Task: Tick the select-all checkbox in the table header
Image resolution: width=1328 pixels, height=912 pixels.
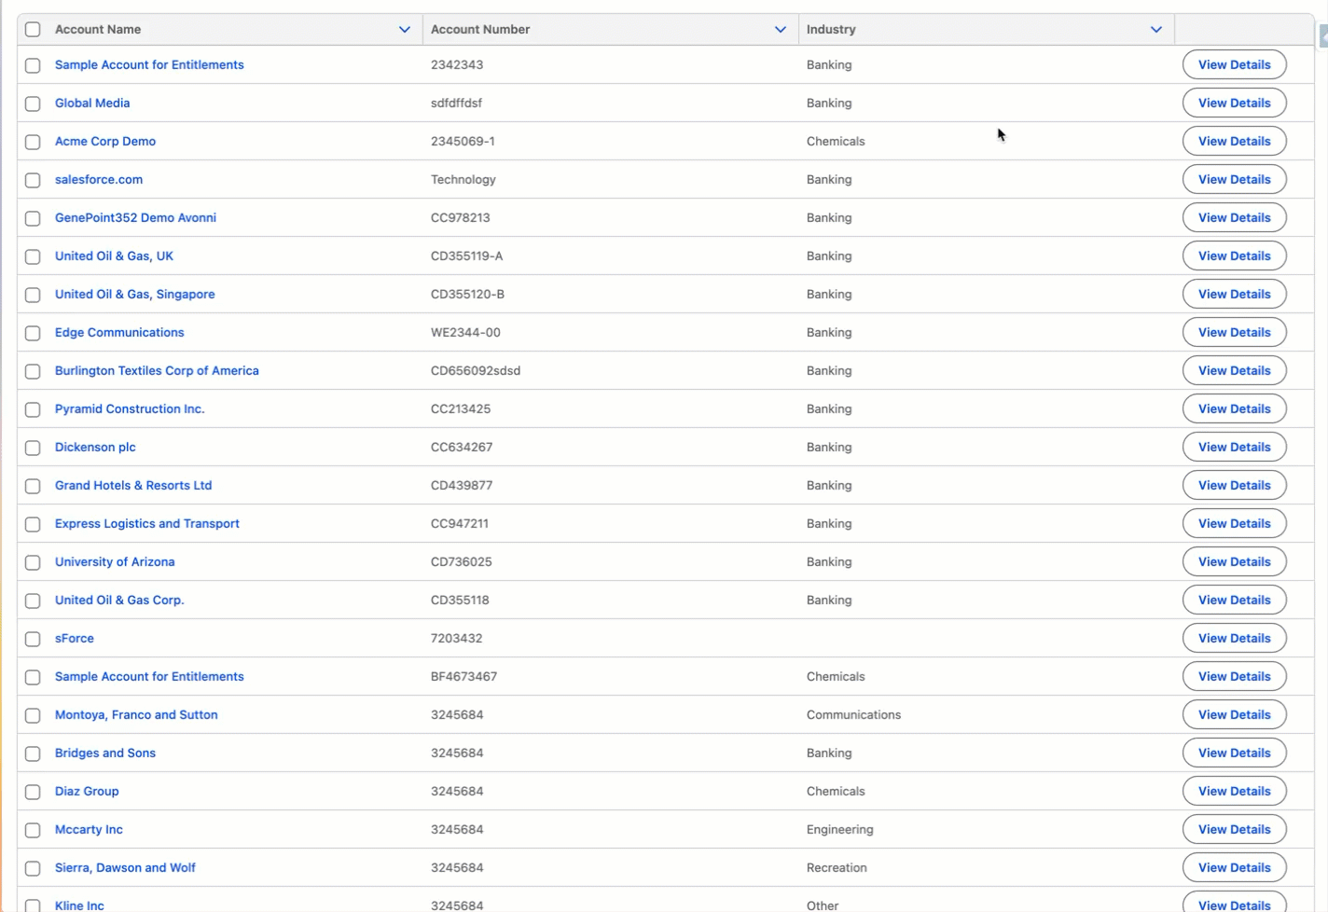Action: coord(33,30)
